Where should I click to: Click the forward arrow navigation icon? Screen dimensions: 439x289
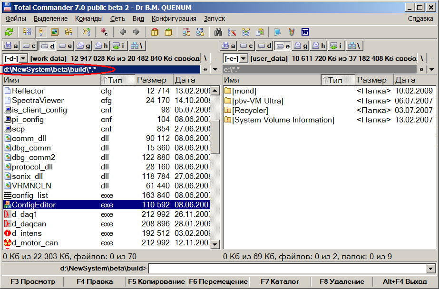pyautogui.click(x=137, y=32)
